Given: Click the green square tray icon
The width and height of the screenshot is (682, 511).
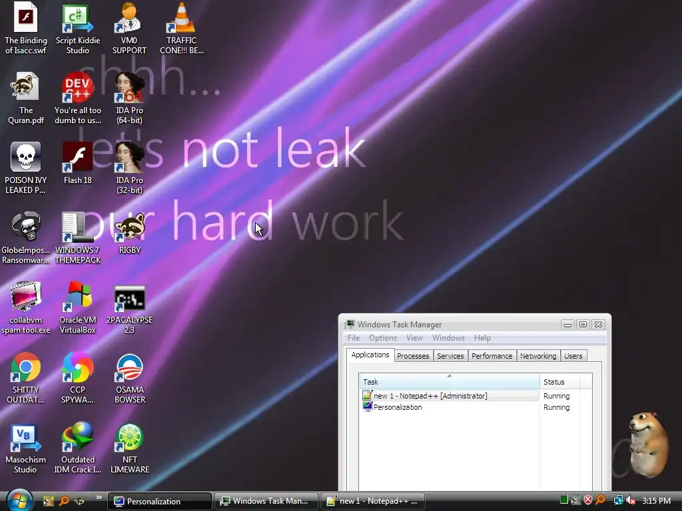Looking at the screenshot, I should [x=563, y=500].
